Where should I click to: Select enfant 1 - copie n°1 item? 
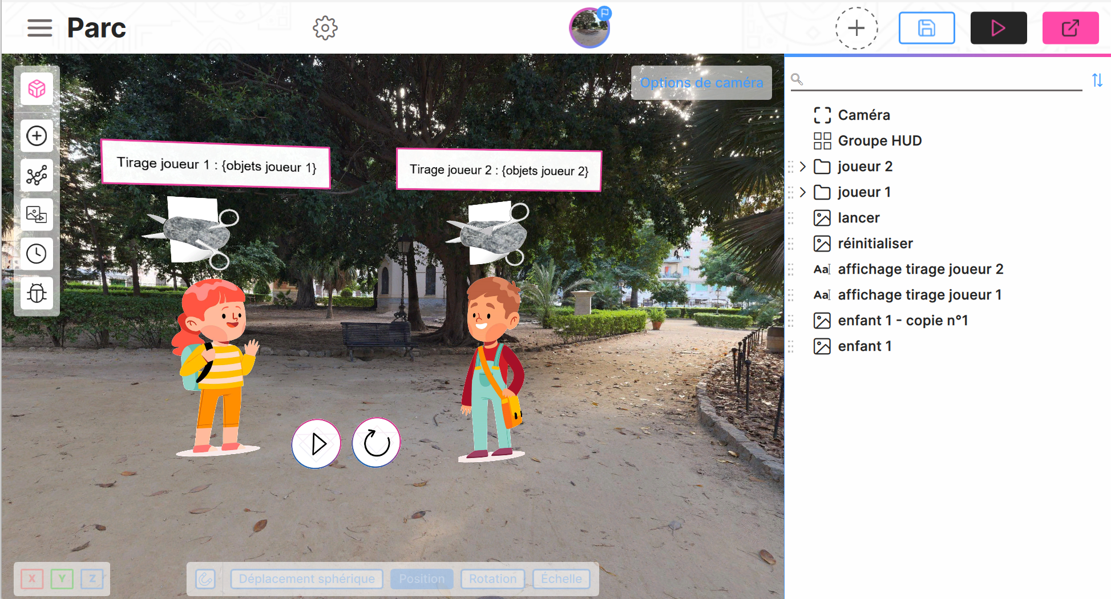point(903,321)
